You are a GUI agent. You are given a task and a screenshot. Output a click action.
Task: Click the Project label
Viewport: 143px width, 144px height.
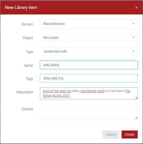28,38
